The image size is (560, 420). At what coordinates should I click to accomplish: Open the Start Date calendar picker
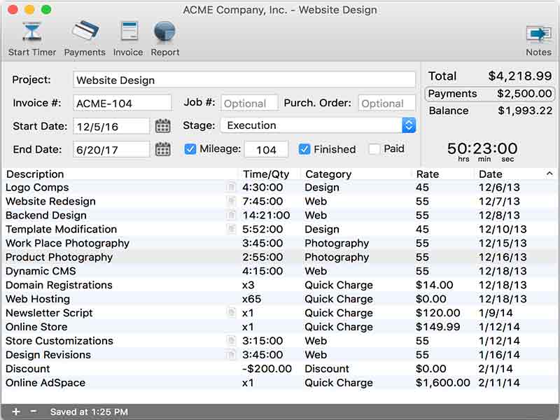(162, 126)
